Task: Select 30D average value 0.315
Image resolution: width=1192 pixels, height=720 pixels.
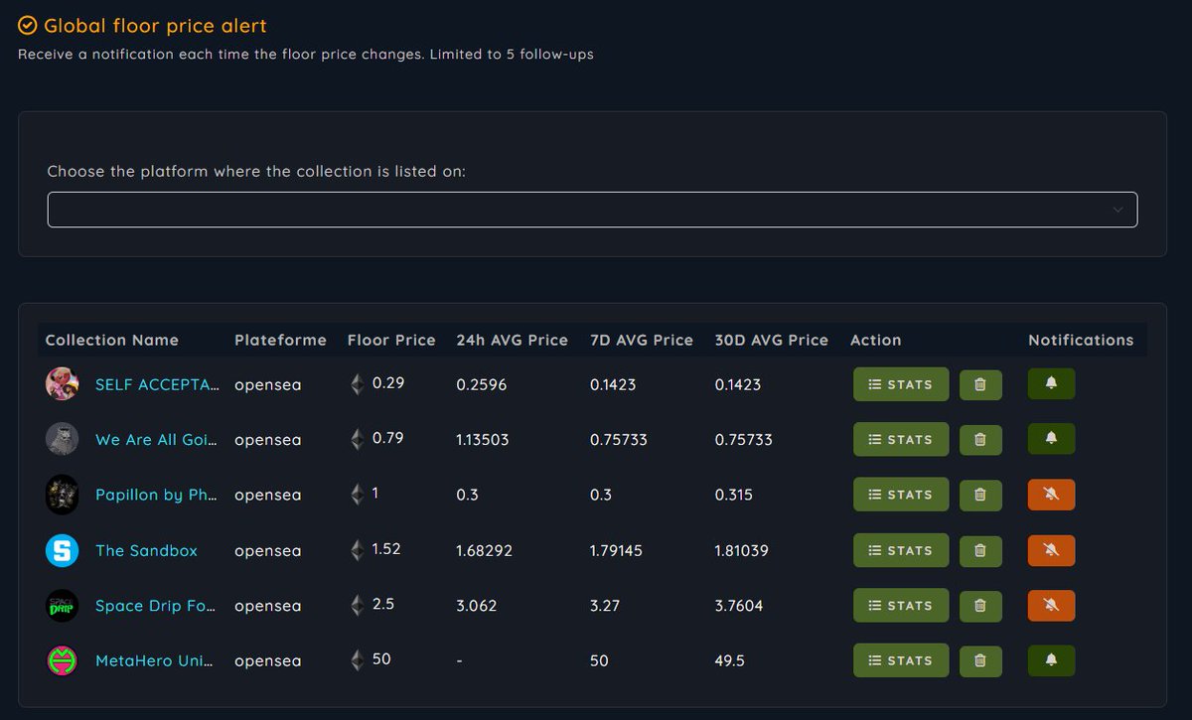Action: coord(734,495)
